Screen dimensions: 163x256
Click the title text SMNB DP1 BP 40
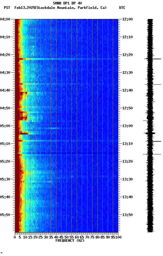tap(67, 3)
